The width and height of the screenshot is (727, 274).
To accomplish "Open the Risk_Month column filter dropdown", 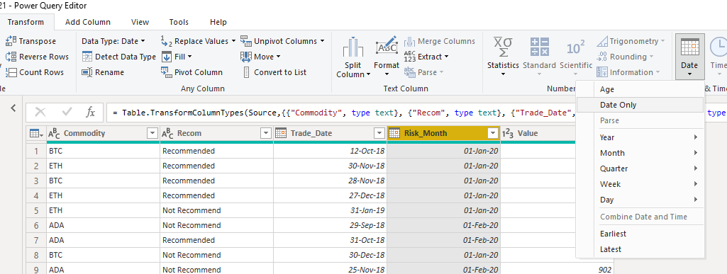I will click(x=493, y=133).
